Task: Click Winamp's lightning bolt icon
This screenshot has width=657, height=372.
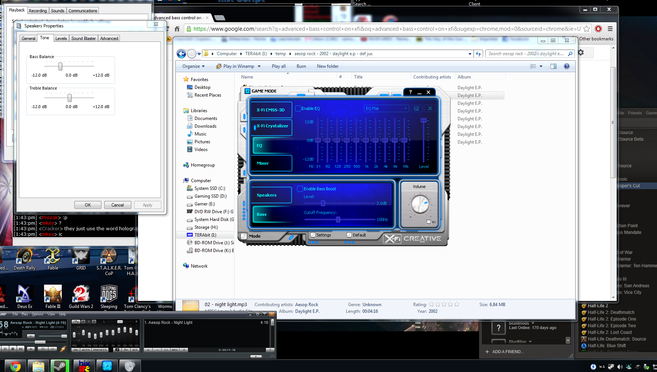Action: pyautogui.click(x=63, y=349)
